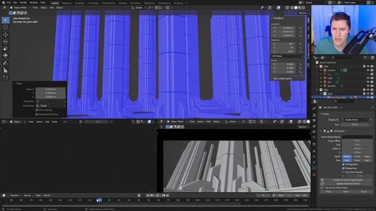The width and height of the screenshot is (376, 211).
Task: Select the Transform tool
Action: [5, 56]
